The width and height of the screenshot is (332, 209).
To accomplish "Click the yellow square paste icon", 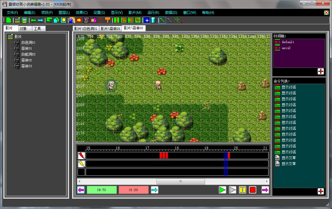I will [63, 20].
